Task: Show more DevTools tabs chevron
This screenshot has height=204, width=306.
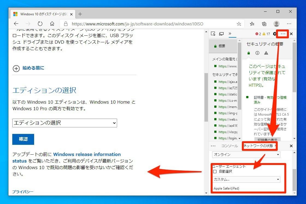Action: pos(230,34)
